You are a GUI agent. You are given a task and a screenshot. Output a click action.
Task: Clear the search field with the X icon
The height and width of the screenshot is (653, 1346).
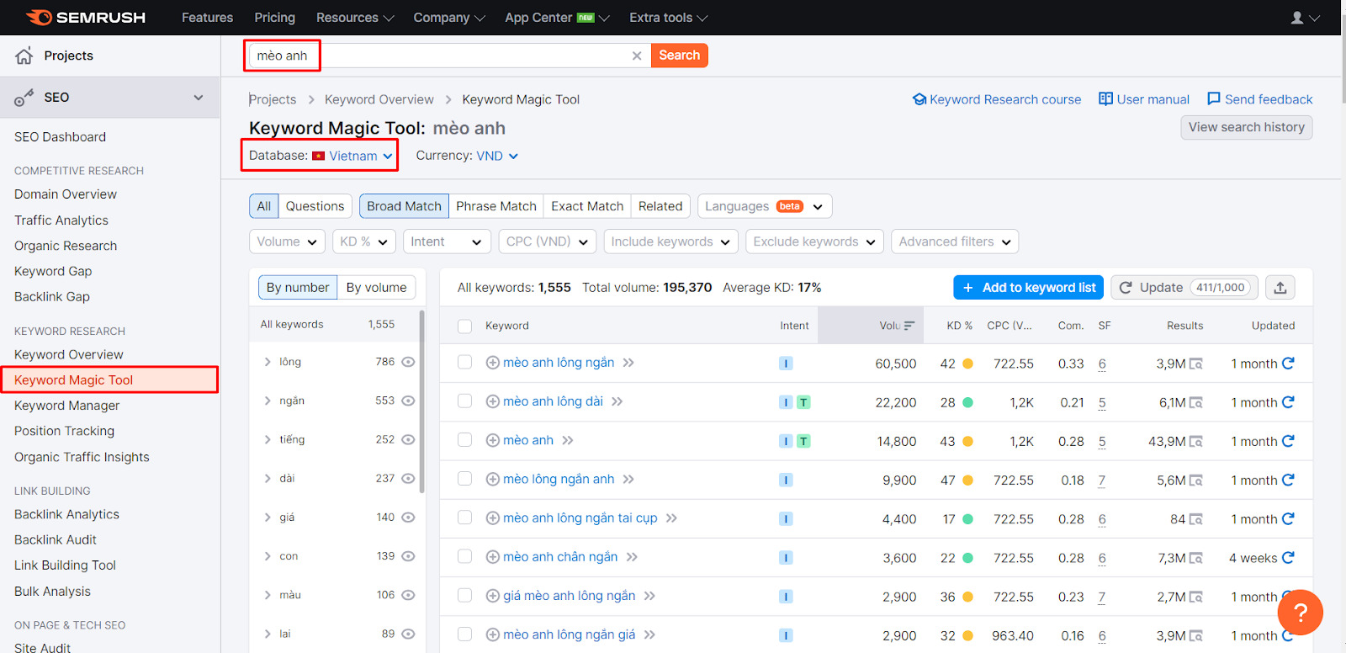[x=637, y=56]
